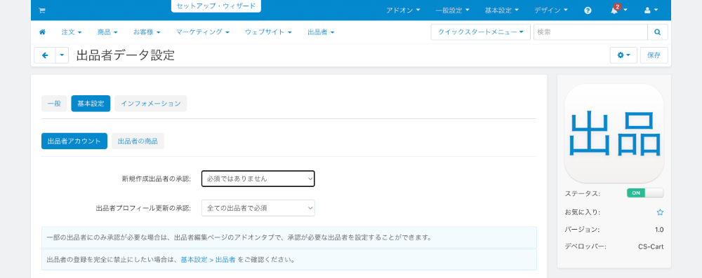The height and width of the screenshot is (278, 702).
Task: Expand the 出品者 navigation menu
Action: 321,32
